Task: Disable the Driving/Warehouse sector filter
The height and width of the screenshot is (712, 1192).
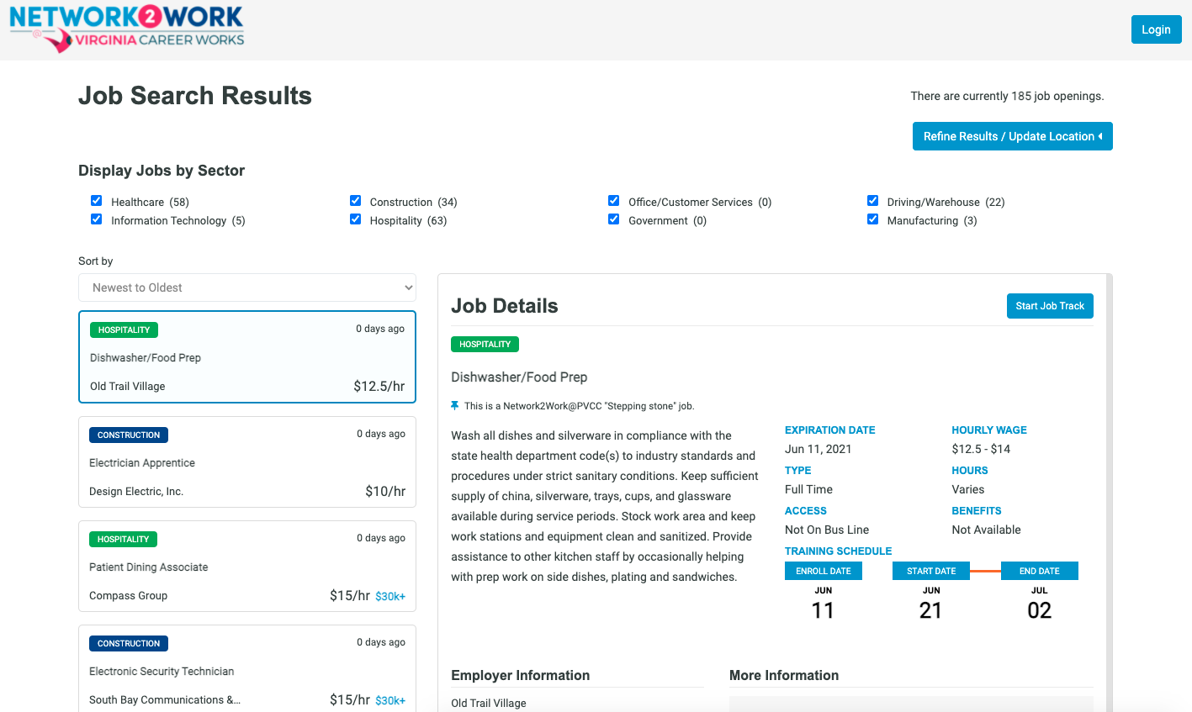Action: coord(872,201)
